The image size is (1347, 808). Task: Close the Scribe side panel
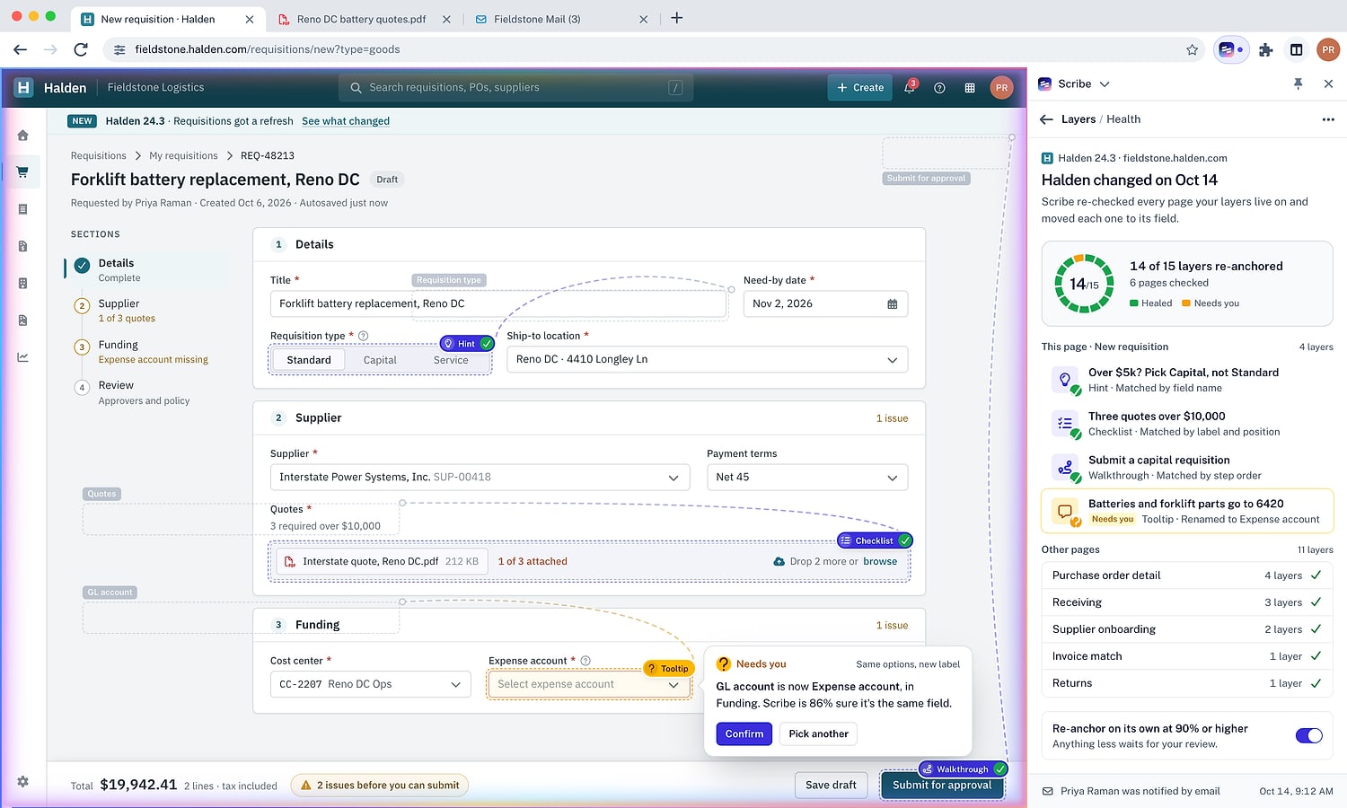tap(1328, 83)
